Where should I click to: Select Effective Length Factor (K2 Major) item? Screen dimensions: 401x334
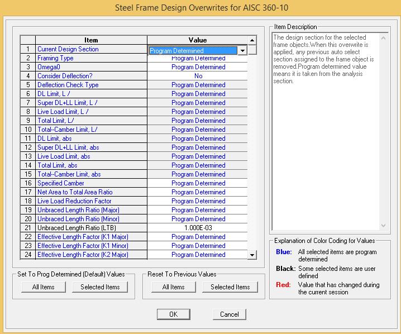tap(91, 255)
